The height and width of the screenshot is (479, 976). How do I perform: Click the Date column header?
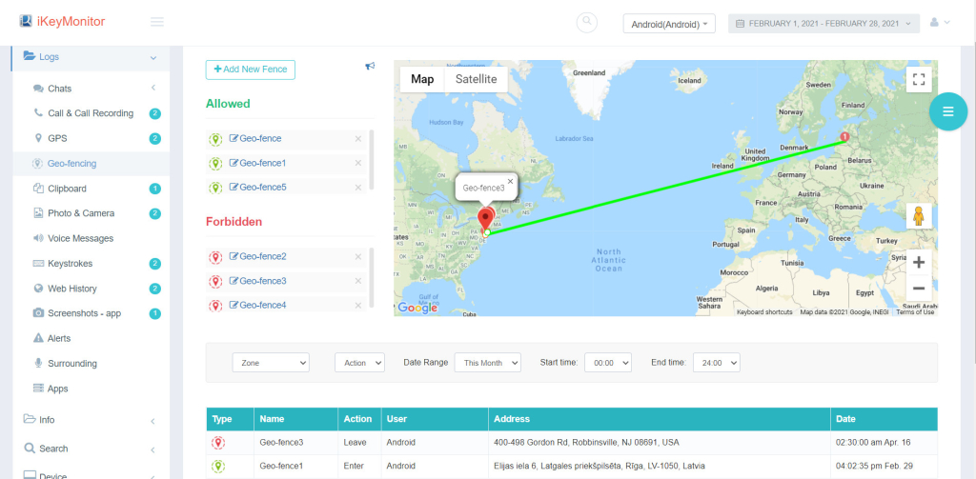[x=884, y=419]
